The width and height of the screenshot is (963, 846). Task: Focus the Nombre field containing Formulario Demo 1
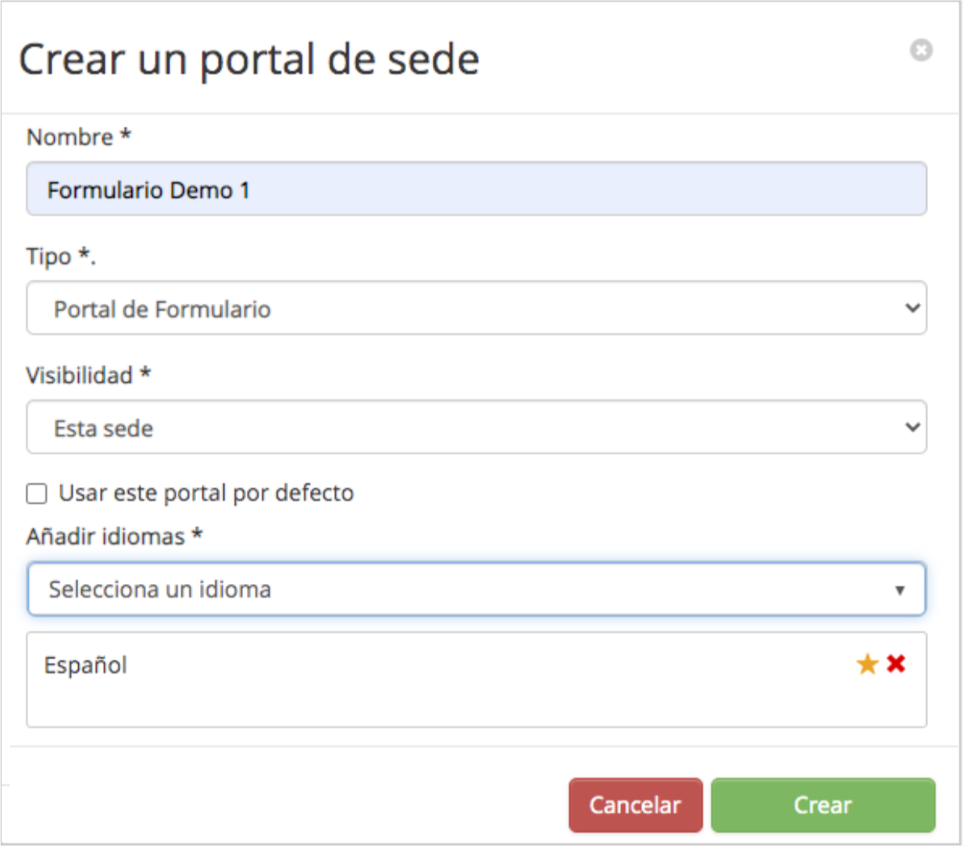(x=476, y=190)
